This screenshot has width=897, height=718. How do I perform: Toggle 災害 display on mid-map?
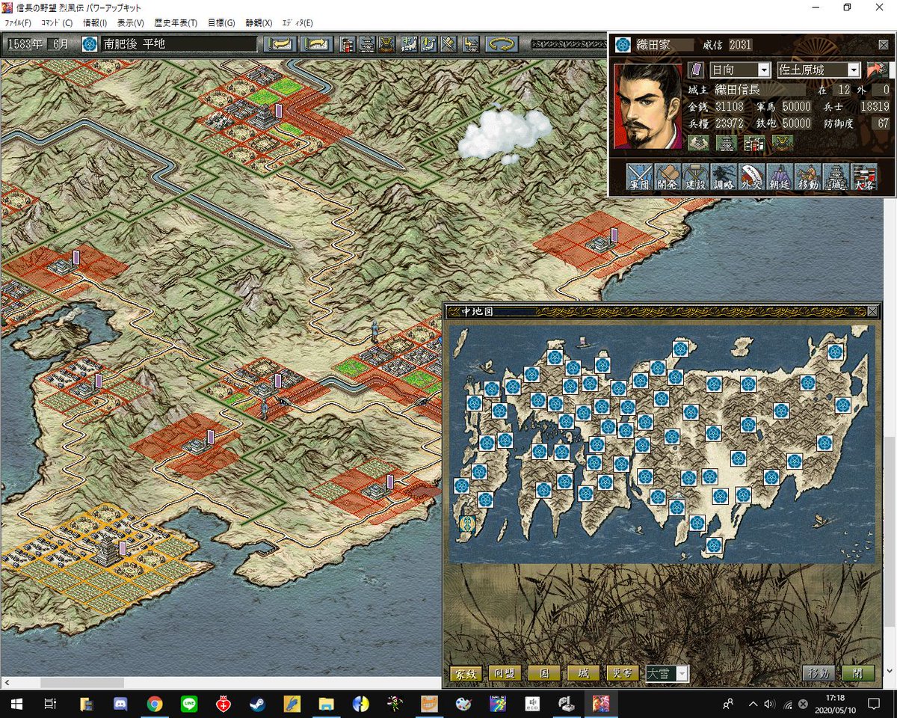[623, 673]
